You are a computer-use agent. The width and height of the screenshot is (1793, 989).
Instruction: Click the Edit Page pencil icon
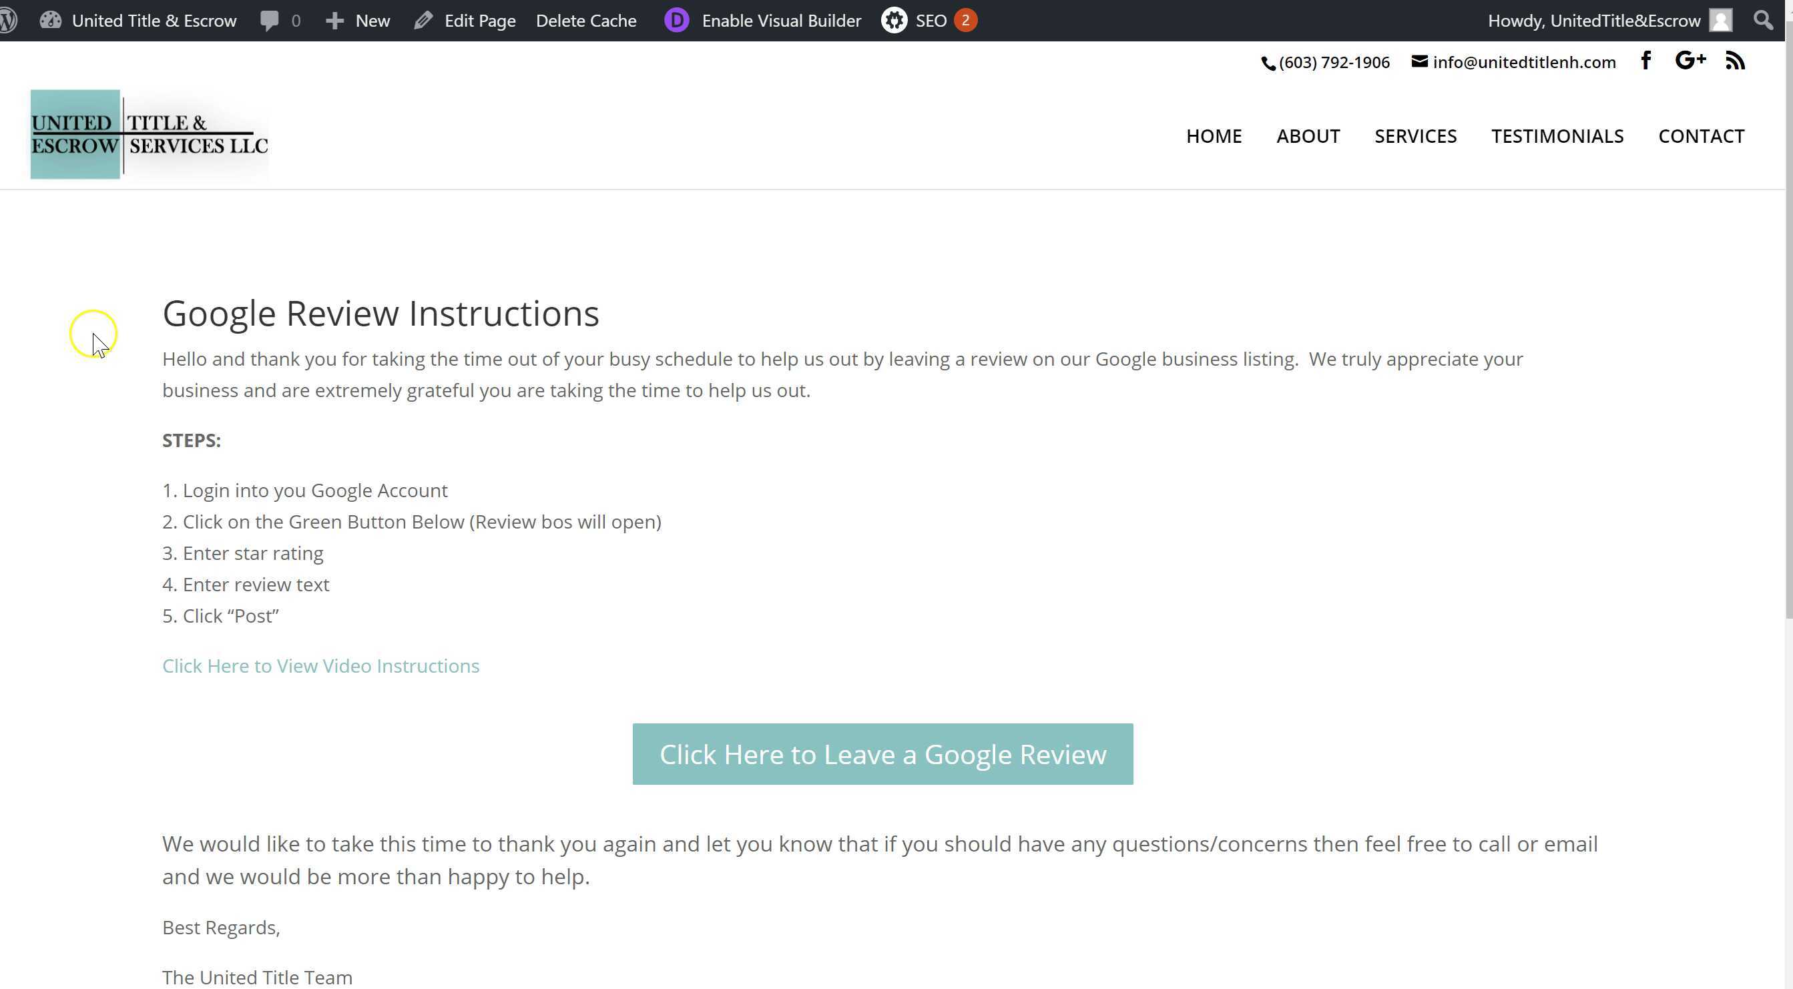pyautogui.click(x=423, y=19)
